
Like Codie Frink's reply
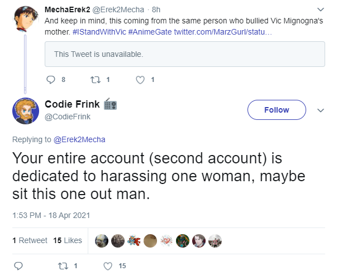click(x=108, y=266)
